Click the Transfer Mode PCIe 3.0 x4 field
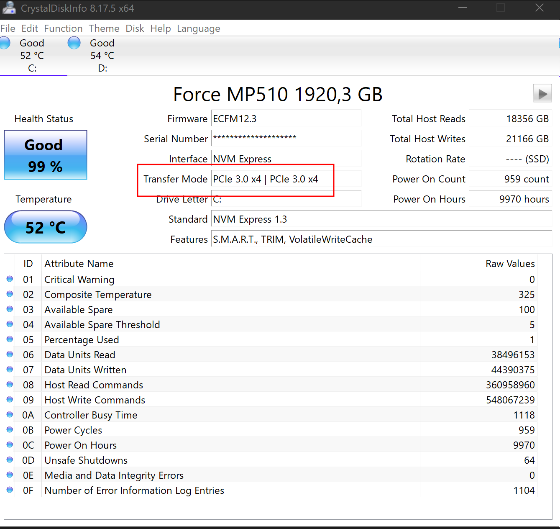This screenshot has height=529, width=560. tap(286, 179)
